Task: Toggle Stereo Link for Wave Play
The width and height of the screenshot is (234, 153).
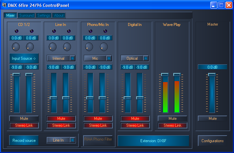Action: pyautogui.click(x=173, y=125)
